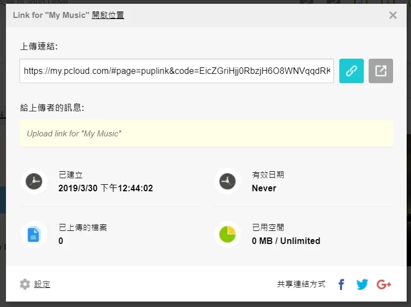Click the used space pie chart icon
This screenshot has height=307, width=411.
[227, 234]
